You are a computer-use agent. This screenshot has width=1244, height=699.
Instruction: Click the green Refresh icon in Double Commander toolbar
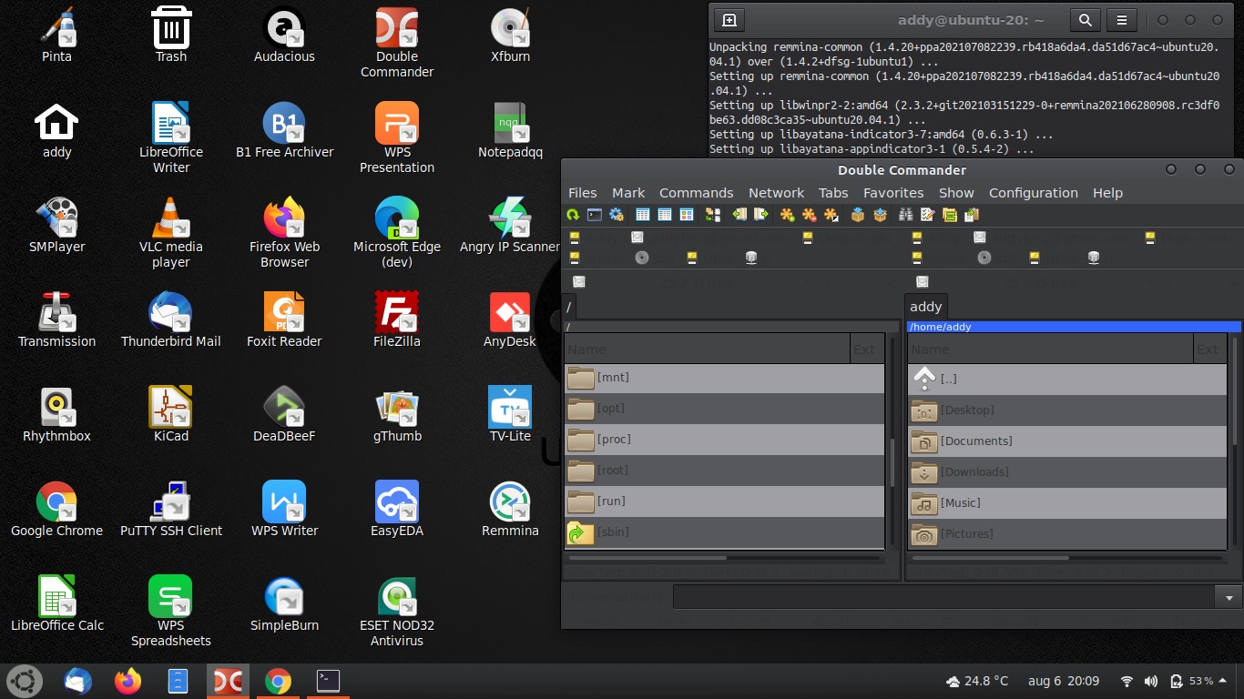point(573,215)
